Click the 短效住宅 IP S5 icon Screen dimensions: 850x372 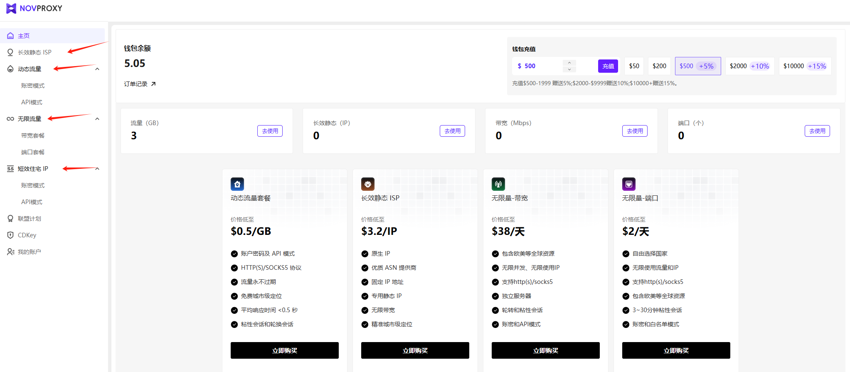click(x=10, y=169)
